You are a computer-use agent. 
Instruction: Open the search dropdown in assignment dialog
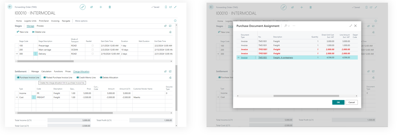287,26
